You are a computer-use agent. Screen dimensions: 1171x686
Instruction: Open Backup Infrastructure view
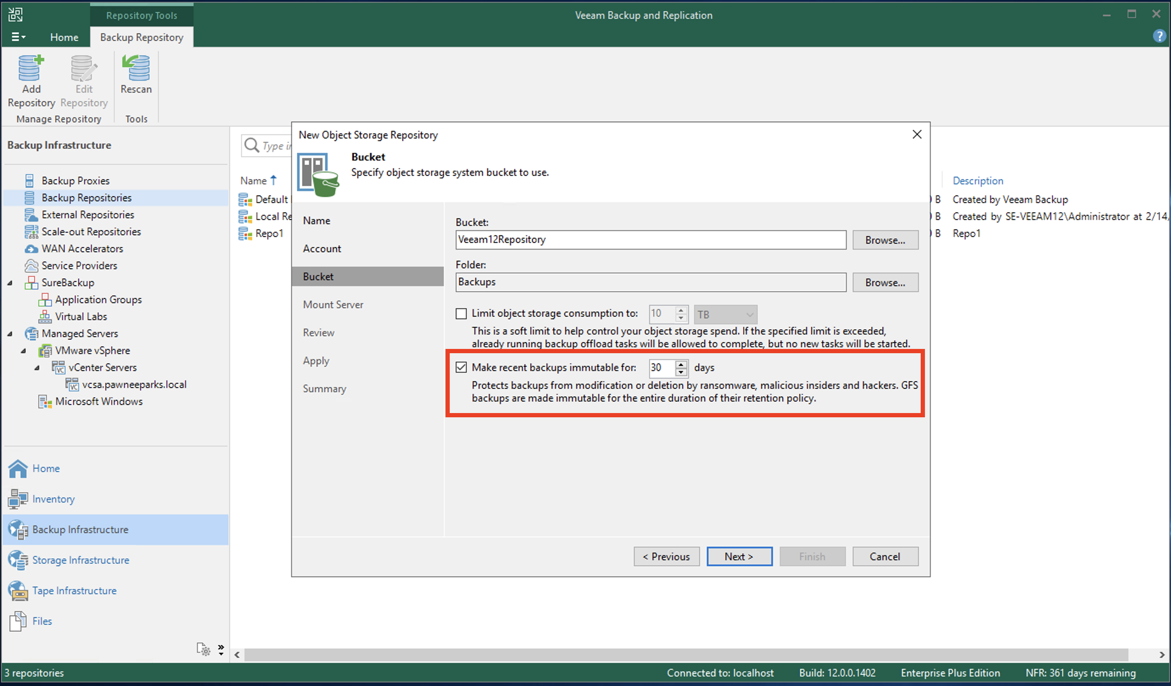tap(115, 529)
